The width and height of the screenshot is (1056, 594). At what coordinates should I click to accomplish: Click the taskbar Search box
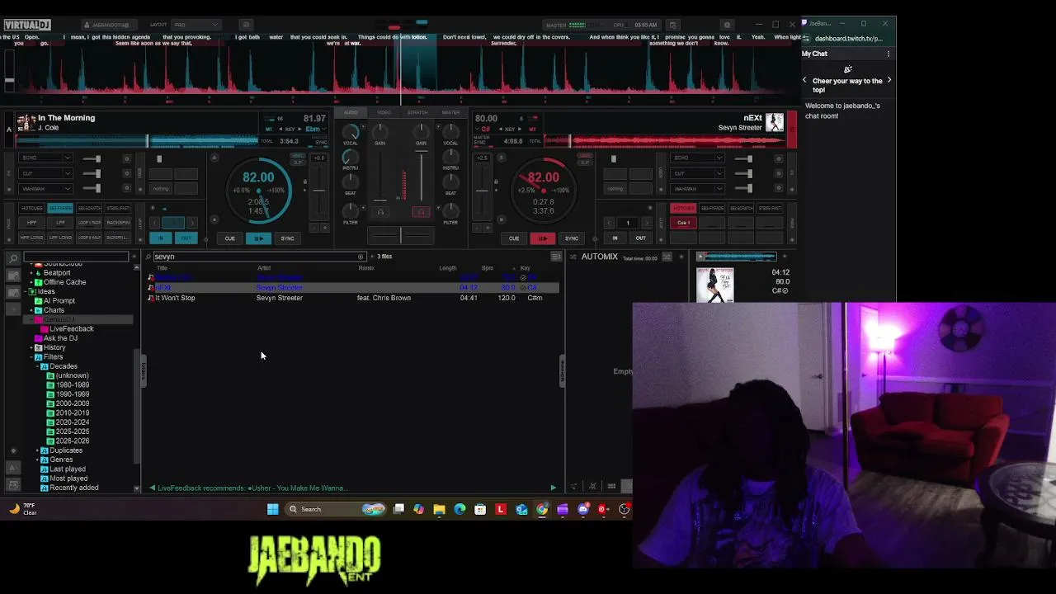click(x=334, y=509)
